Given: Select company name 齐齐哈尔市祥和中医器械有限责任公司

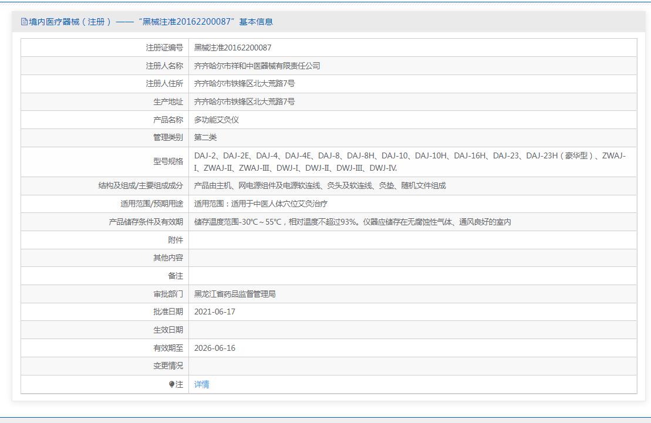Looking at the screenshot, I should (257, 66).
